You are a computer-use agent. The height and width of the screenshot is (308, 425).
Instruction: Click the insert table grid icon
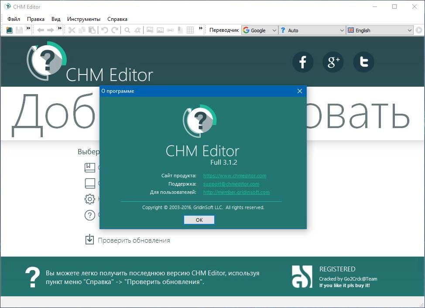pos(190,30)
